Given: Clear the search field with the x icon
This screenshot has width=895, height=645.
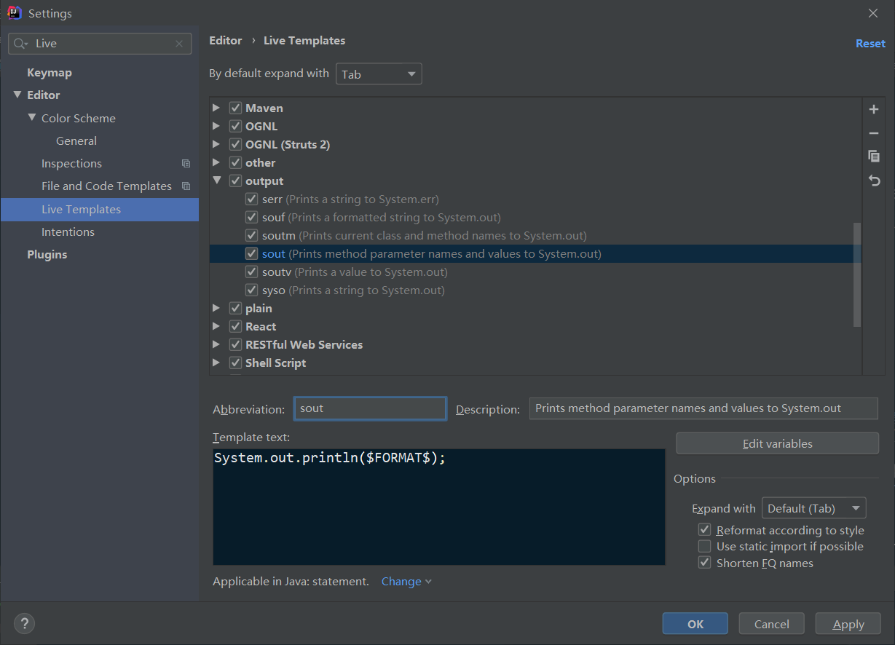Looking at the screenshot, I should 179,44.
